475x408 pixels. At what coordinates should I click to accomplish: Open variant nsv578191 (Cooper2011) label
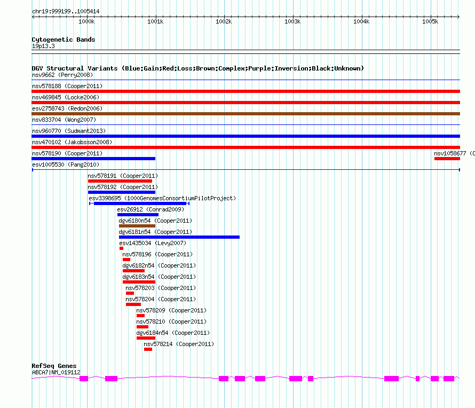click(x=123, y=176)
